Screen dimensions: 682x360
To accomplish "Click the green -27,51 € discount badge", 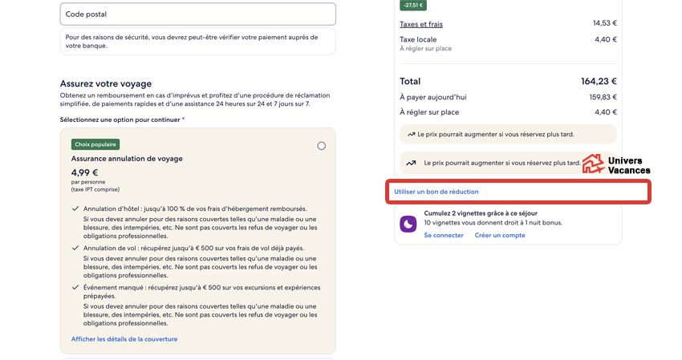I will click(413, 5).
